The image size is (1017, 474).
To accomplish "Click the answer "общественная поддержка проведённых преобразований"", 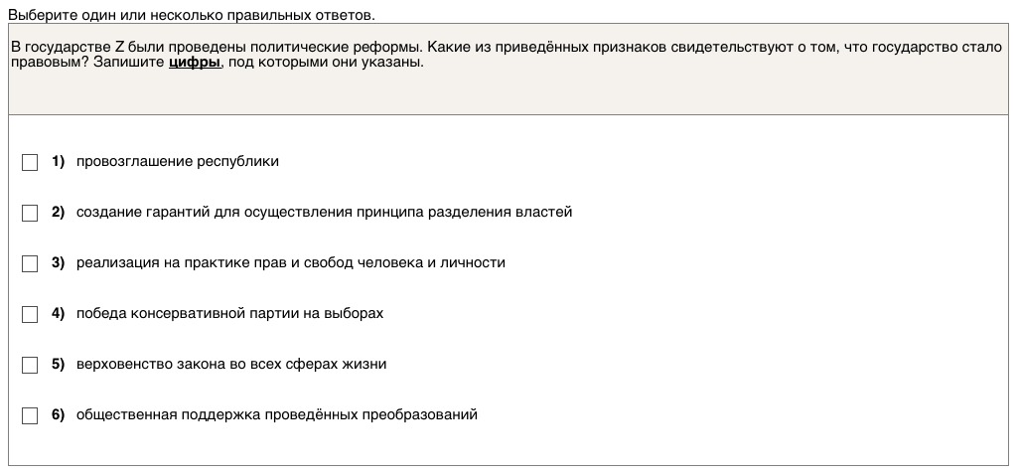I will tap(276, 414).
